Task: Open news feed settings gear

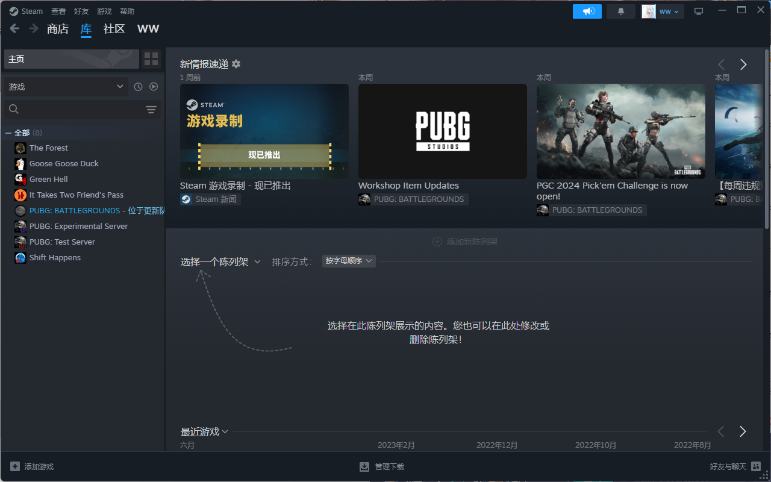Action: tap(236, 64)
